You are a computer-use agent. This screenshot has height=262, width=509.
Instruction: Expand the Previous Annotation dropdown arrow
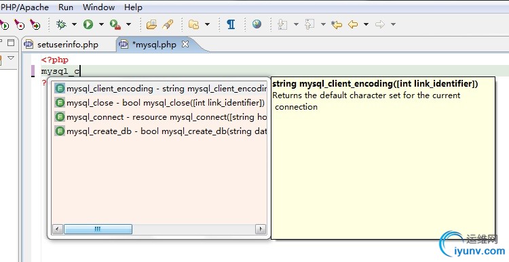coord(323,24)
